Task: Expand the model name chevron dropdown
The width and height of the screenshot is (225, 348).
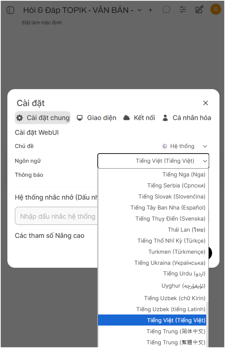Action: click(x=139, y=10)
